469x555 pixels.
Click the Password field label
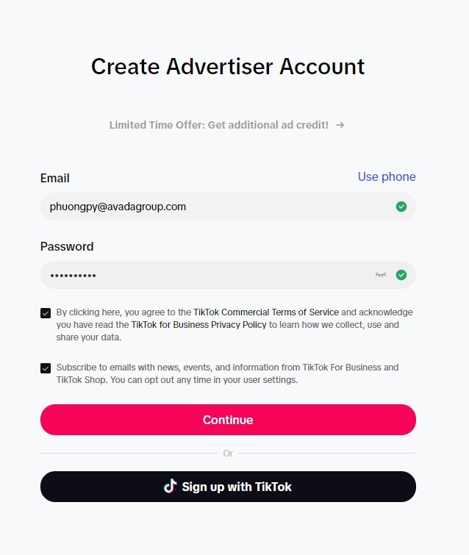pyautogui.click(x=67, y=246)
